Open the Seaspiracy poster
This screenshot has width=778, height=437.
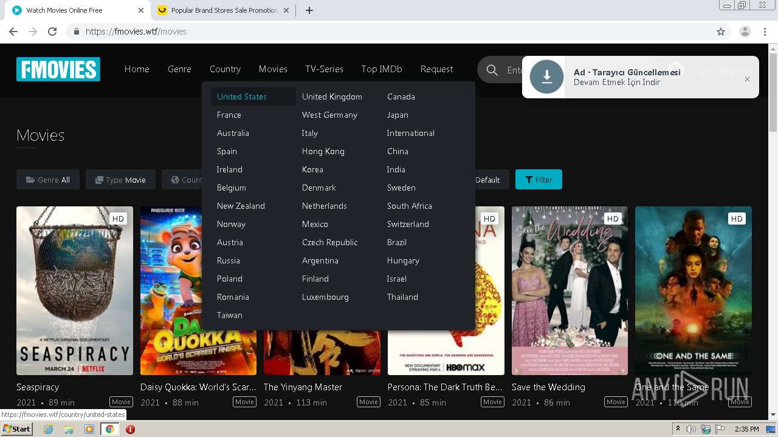click(75, 291)
